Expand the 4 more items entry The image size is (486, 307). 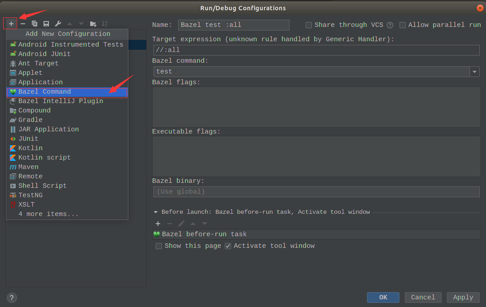tap(48, 214)
